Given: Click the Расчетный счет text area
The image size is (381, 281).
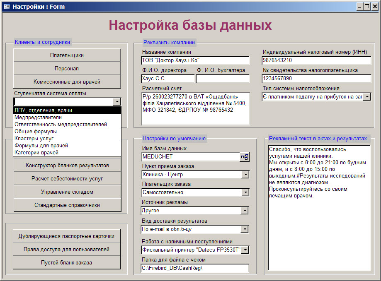Looking at the screenshot, I should click(196, 109).
